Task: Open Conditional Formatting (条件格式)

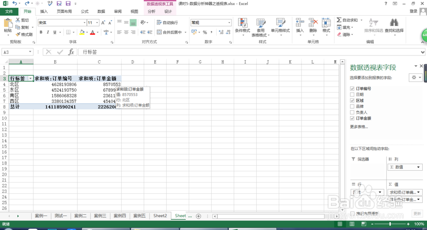Action: click(243, 27)
